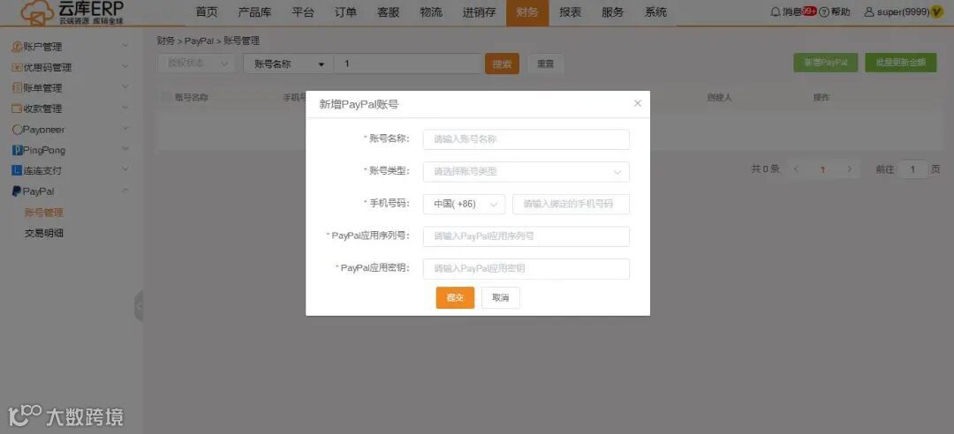
Task: Open the 服务 top menu
Action: (613, 12)
